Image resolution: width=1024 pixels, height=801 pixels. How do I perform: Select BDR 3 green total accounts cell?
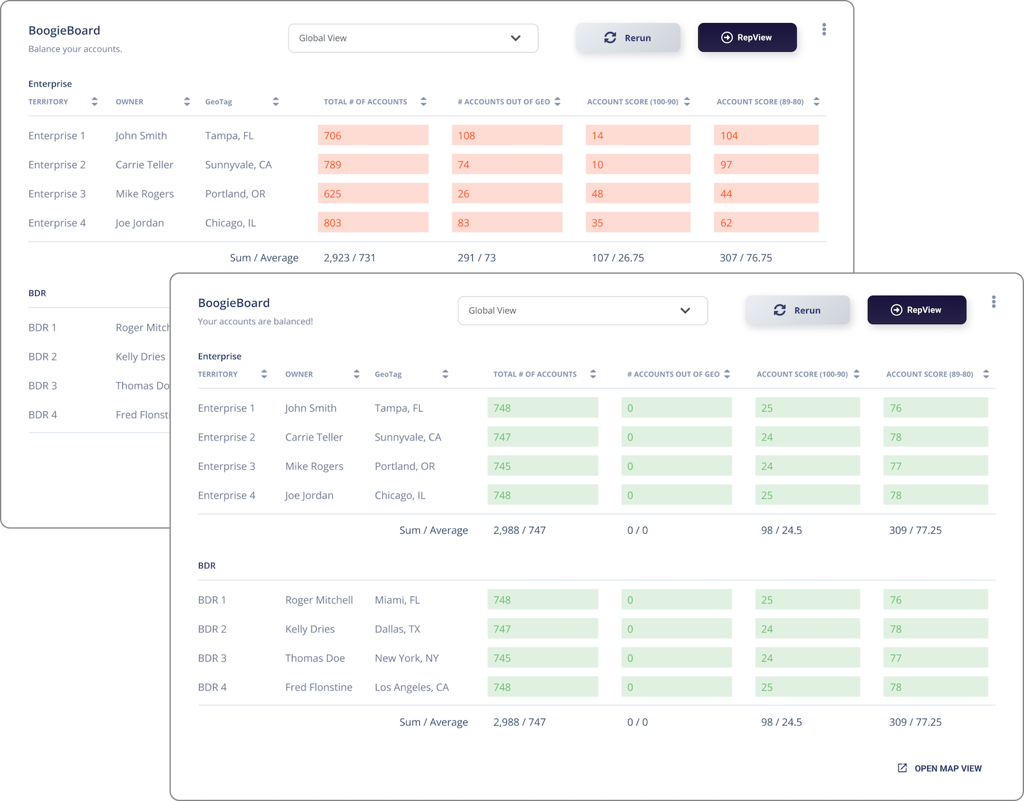[542, 658]
